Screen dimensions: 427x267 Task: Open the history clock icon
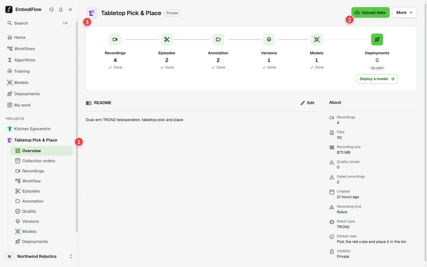click(x=51, y=9)
